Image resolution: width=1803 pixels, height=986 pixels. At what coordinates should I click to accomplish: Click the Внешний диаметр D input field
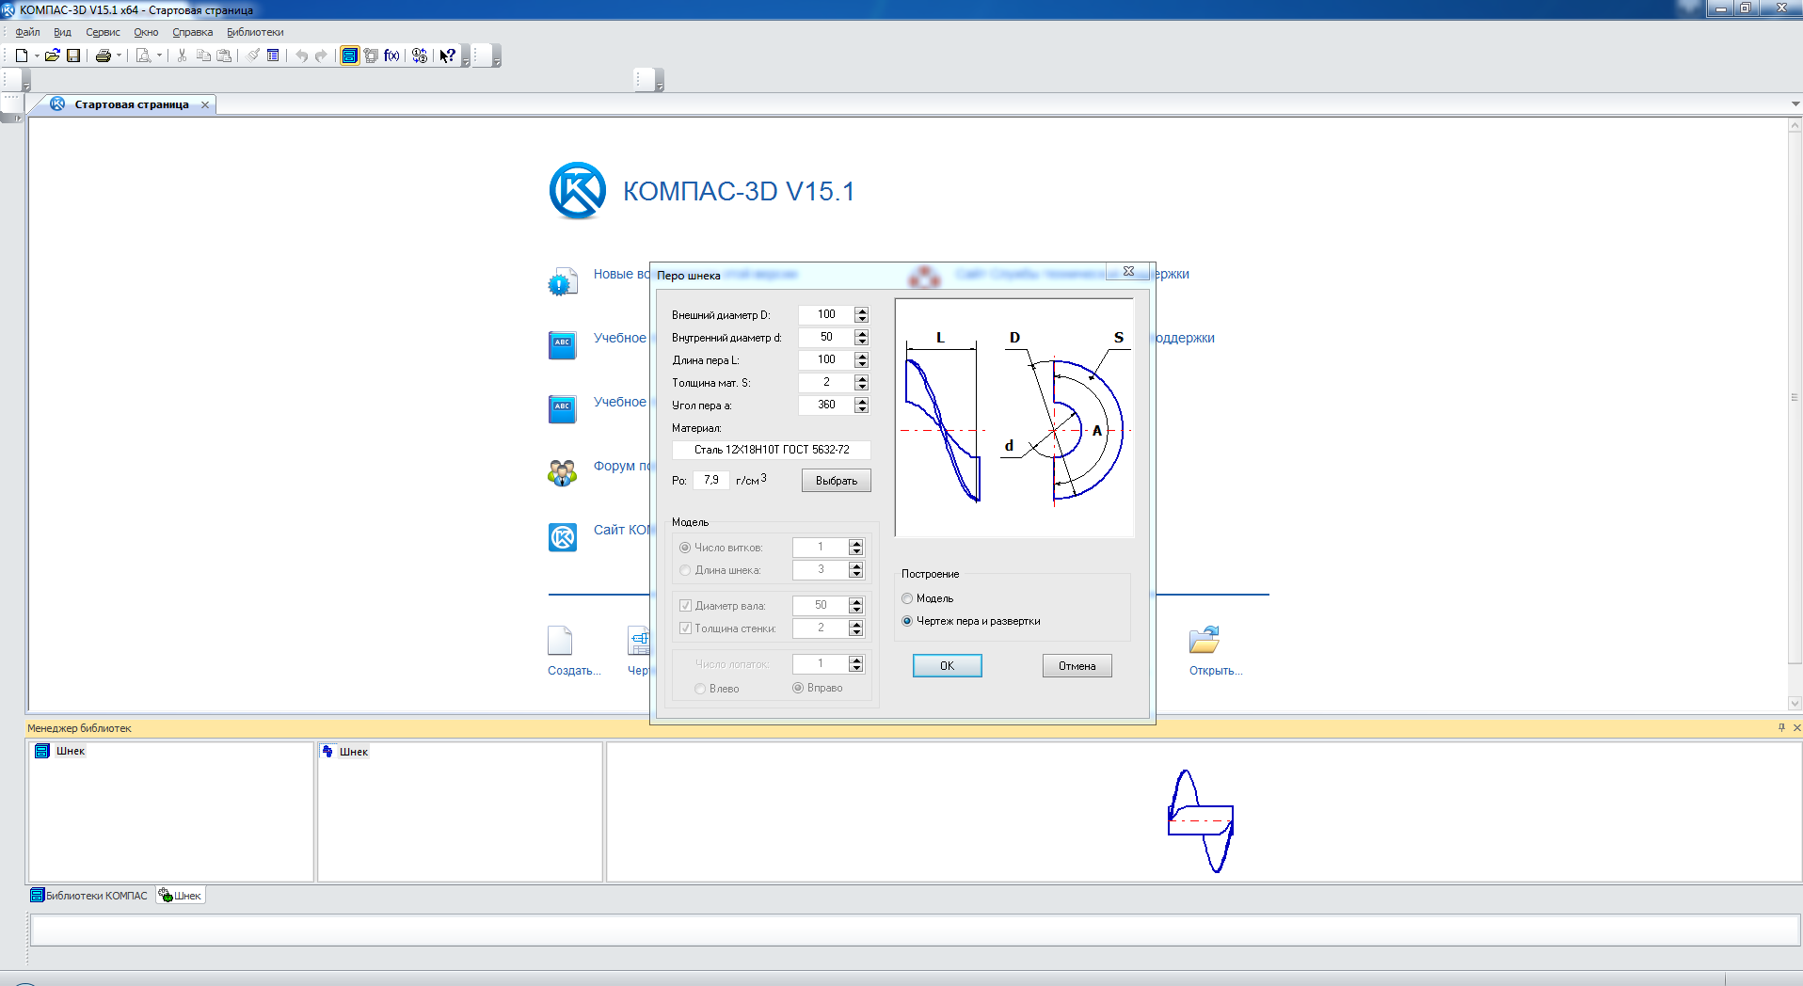(x=826, y=314)
